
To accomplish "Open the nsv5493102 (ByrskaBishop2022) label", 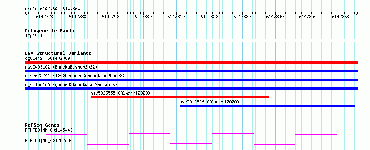I will tap(61, 67).
